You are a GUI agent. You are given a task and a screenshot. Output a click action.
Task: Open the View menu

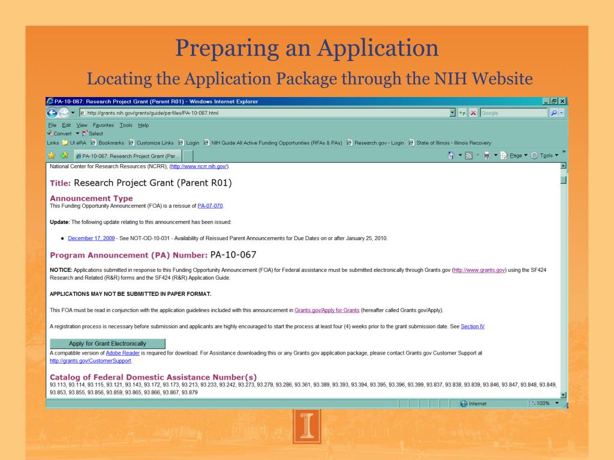point(82,125)
